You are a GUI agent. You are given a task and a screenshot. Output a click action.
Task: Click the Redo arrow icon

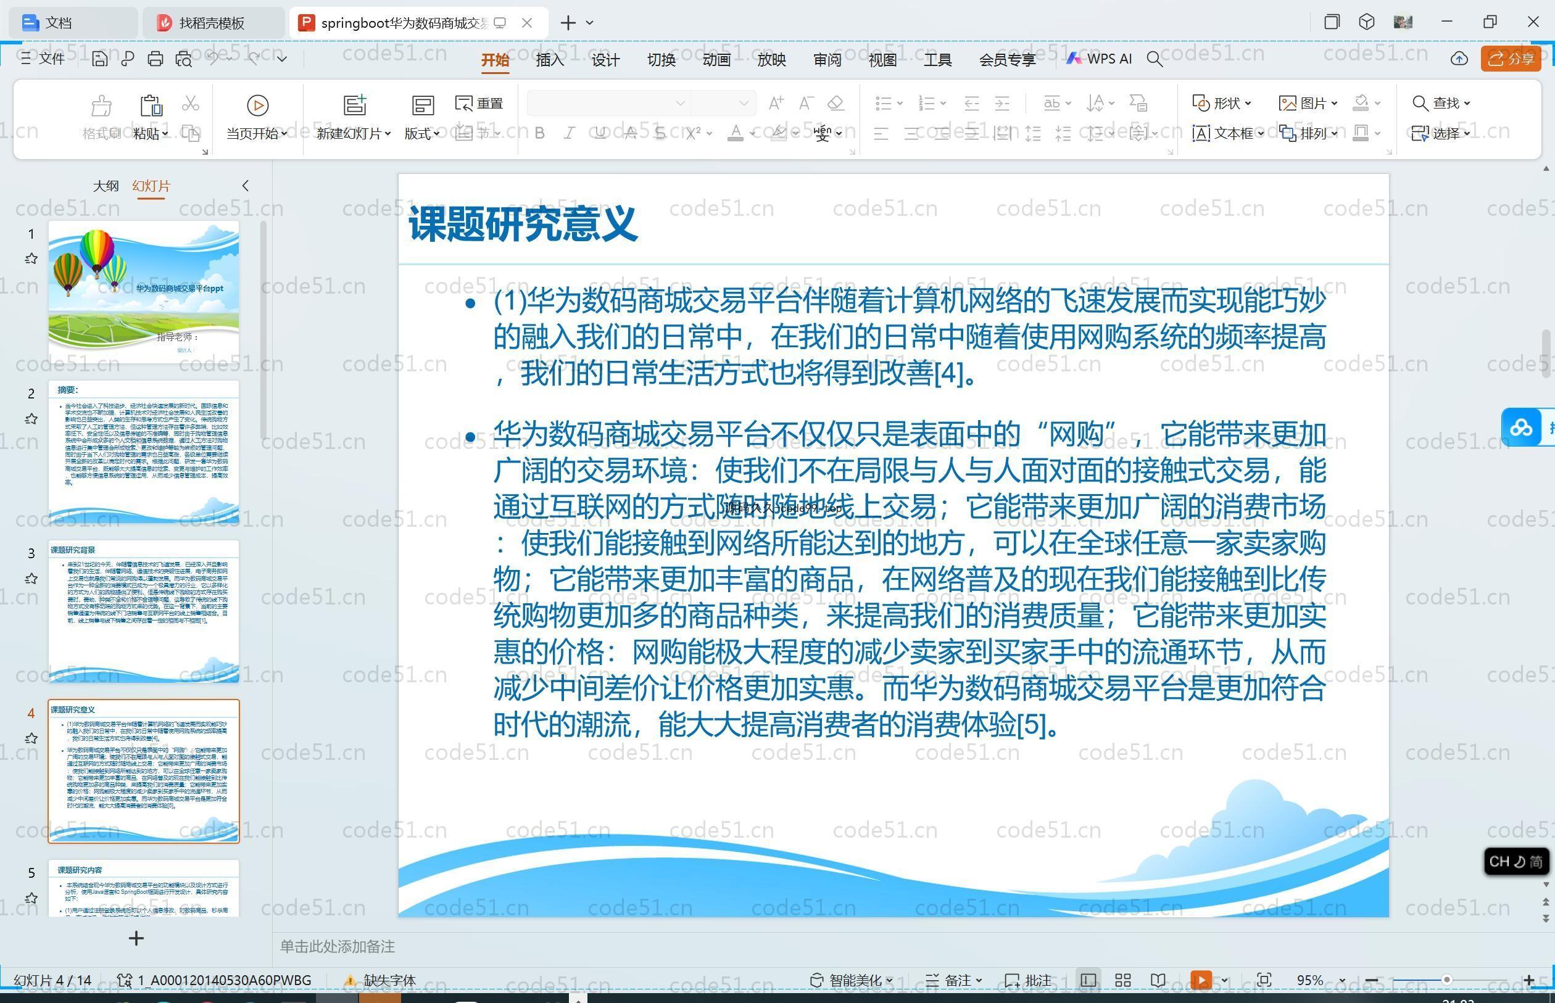254,59
